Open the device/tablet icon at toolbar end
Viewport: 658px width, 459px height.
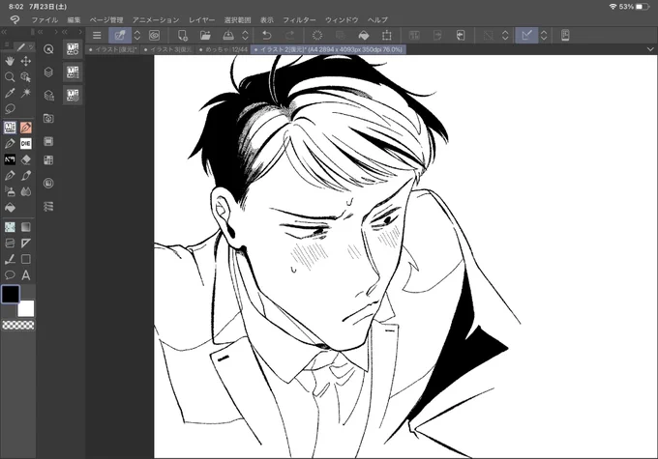(x=565, y=36)
